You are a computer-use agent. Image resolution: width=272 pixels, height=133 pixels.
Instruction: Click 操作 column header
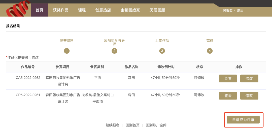tap(239, 67)
